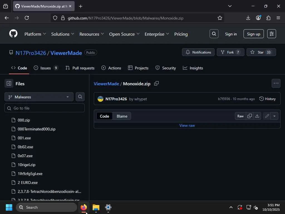Switch to the Code repository tab
Screen dimensions: 285x214
tap(19, 68)
